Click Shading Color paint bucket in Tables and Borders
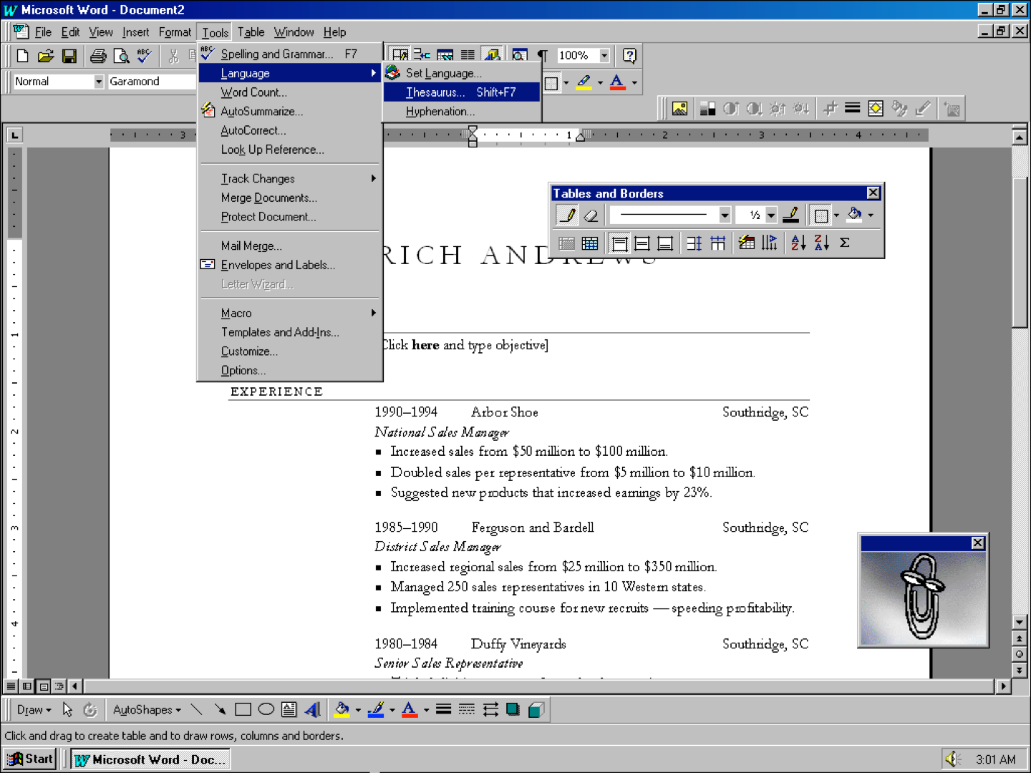The image size is (1031, 773). click(854, 215)
